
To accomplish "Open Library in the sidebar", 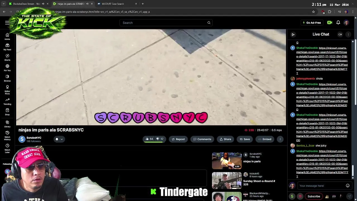I will pos(7,124).
